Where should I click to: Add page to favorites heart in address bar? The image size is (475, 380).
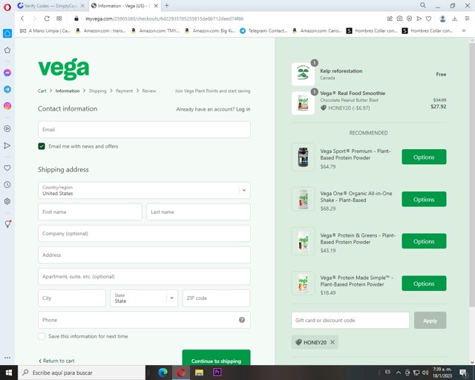(428, 19)
